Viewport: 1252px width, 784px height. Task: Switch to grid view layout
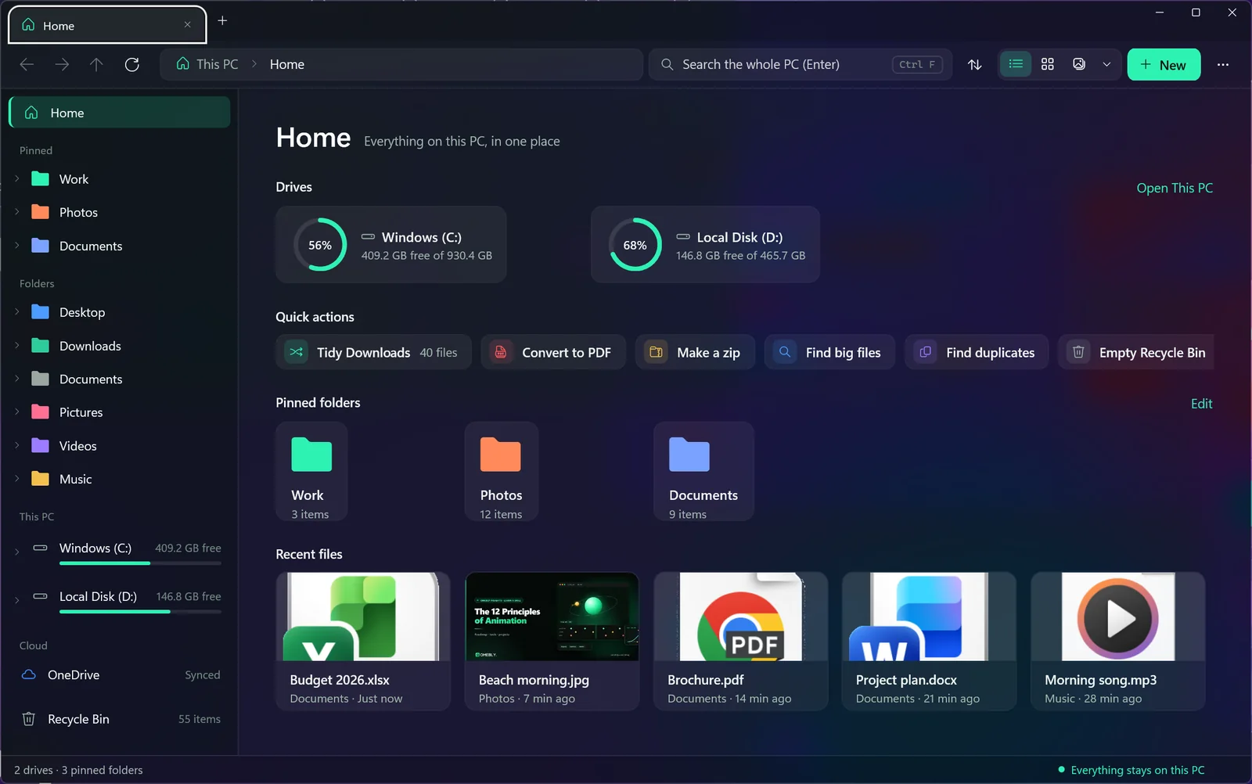pyautogui.click(x=1048, y=64)
